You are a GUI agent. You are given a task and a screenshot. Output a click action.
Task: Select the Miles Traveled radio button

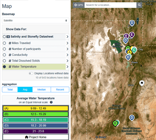tap(4, 43)
